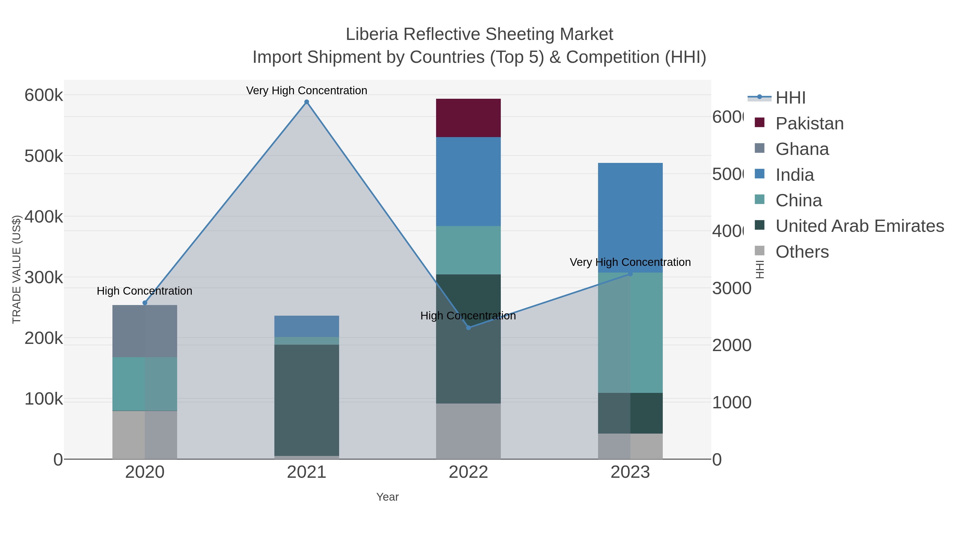The image size is (959, 539).
Task: Click the 2023 x-axis label
Action: point(630,472)
